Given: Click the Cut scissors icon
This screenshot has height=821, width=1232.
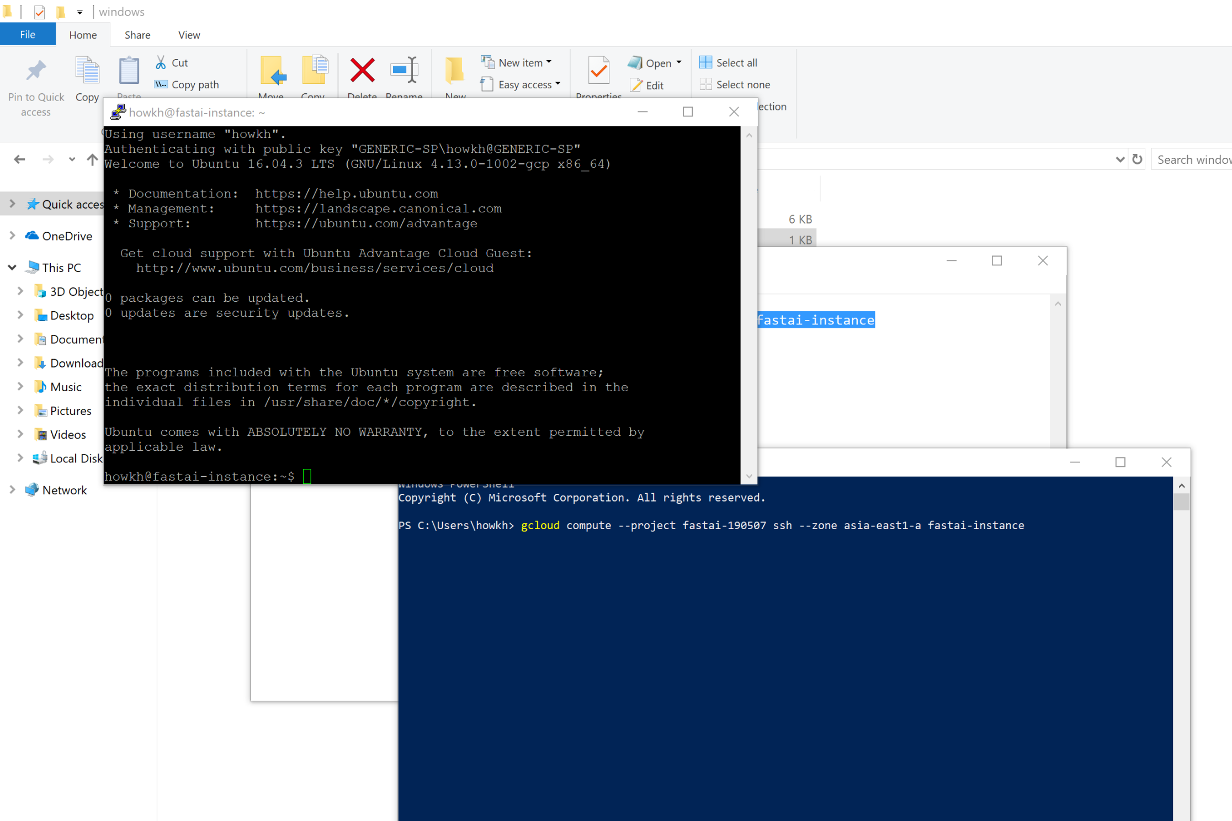Looking at the screenshot, I should pyautogui.click(x=161, y=62).
